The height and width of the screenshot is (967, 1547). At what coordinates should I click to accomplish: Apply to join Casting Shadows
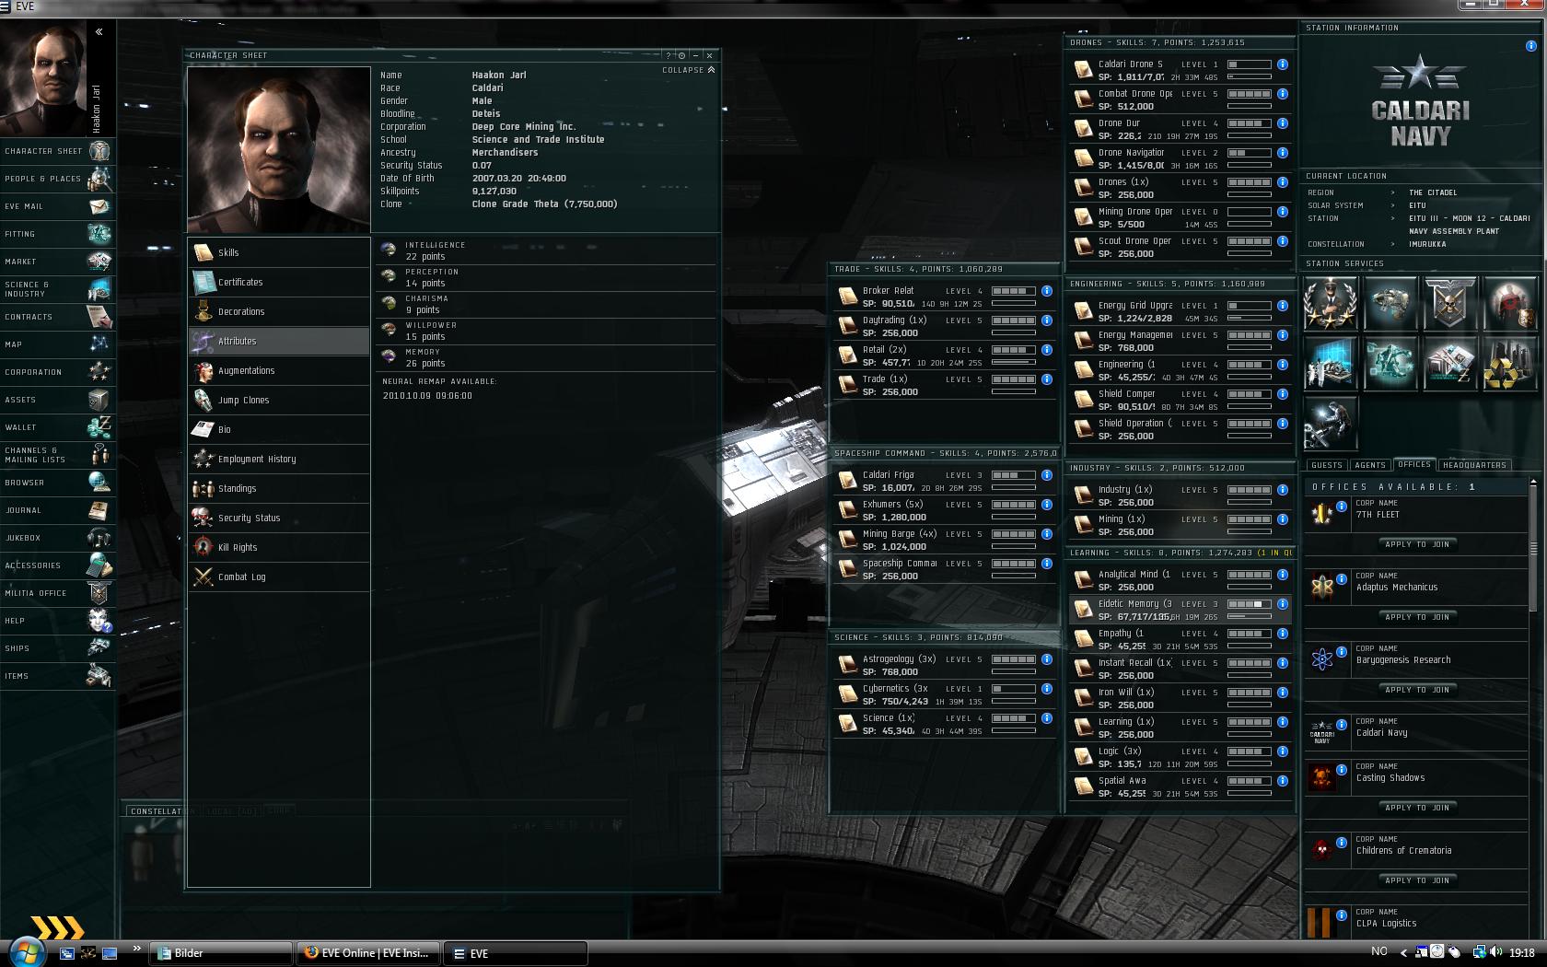click(1417, 808)
